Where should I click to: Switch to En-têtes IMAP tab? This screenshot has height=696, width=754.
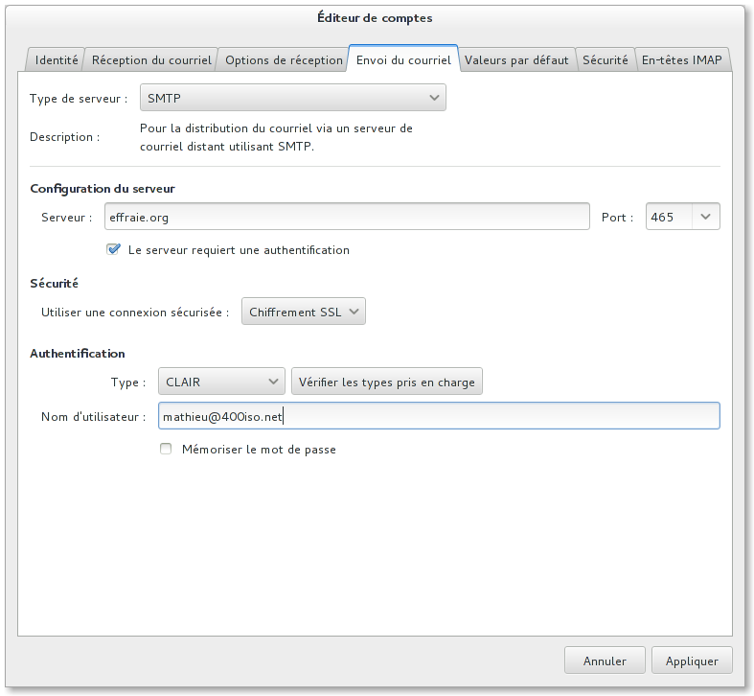click(x=684, y=59)
